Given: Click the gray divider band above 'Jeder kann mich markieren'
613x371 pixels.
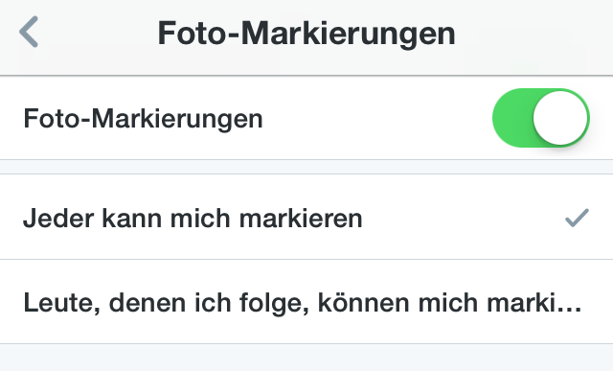Looking at the screenshot, I should point(306,167).
